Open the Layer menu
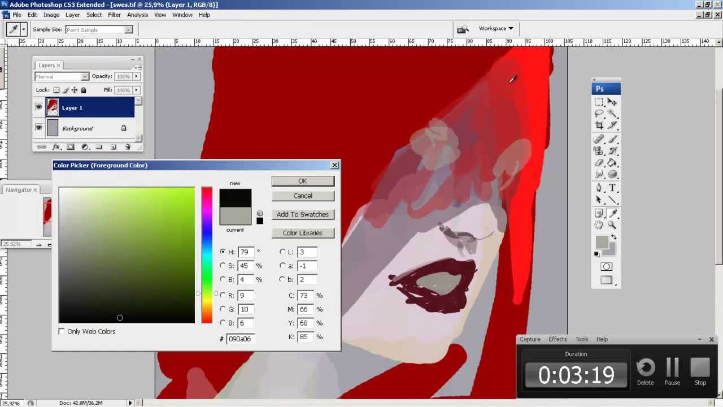Screen dimensions: 723x407 [x=73, y=15]
